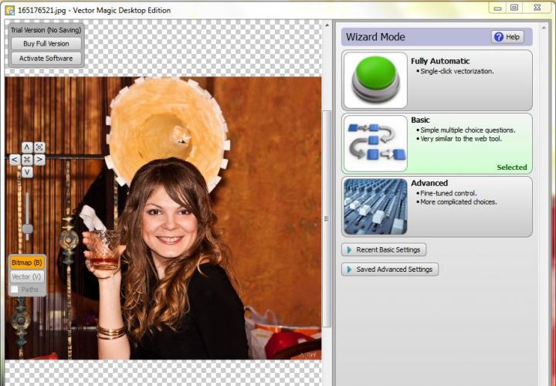Pan the image left with the arrow
Screen dimensions: 556x386
[x=15, y=159]
